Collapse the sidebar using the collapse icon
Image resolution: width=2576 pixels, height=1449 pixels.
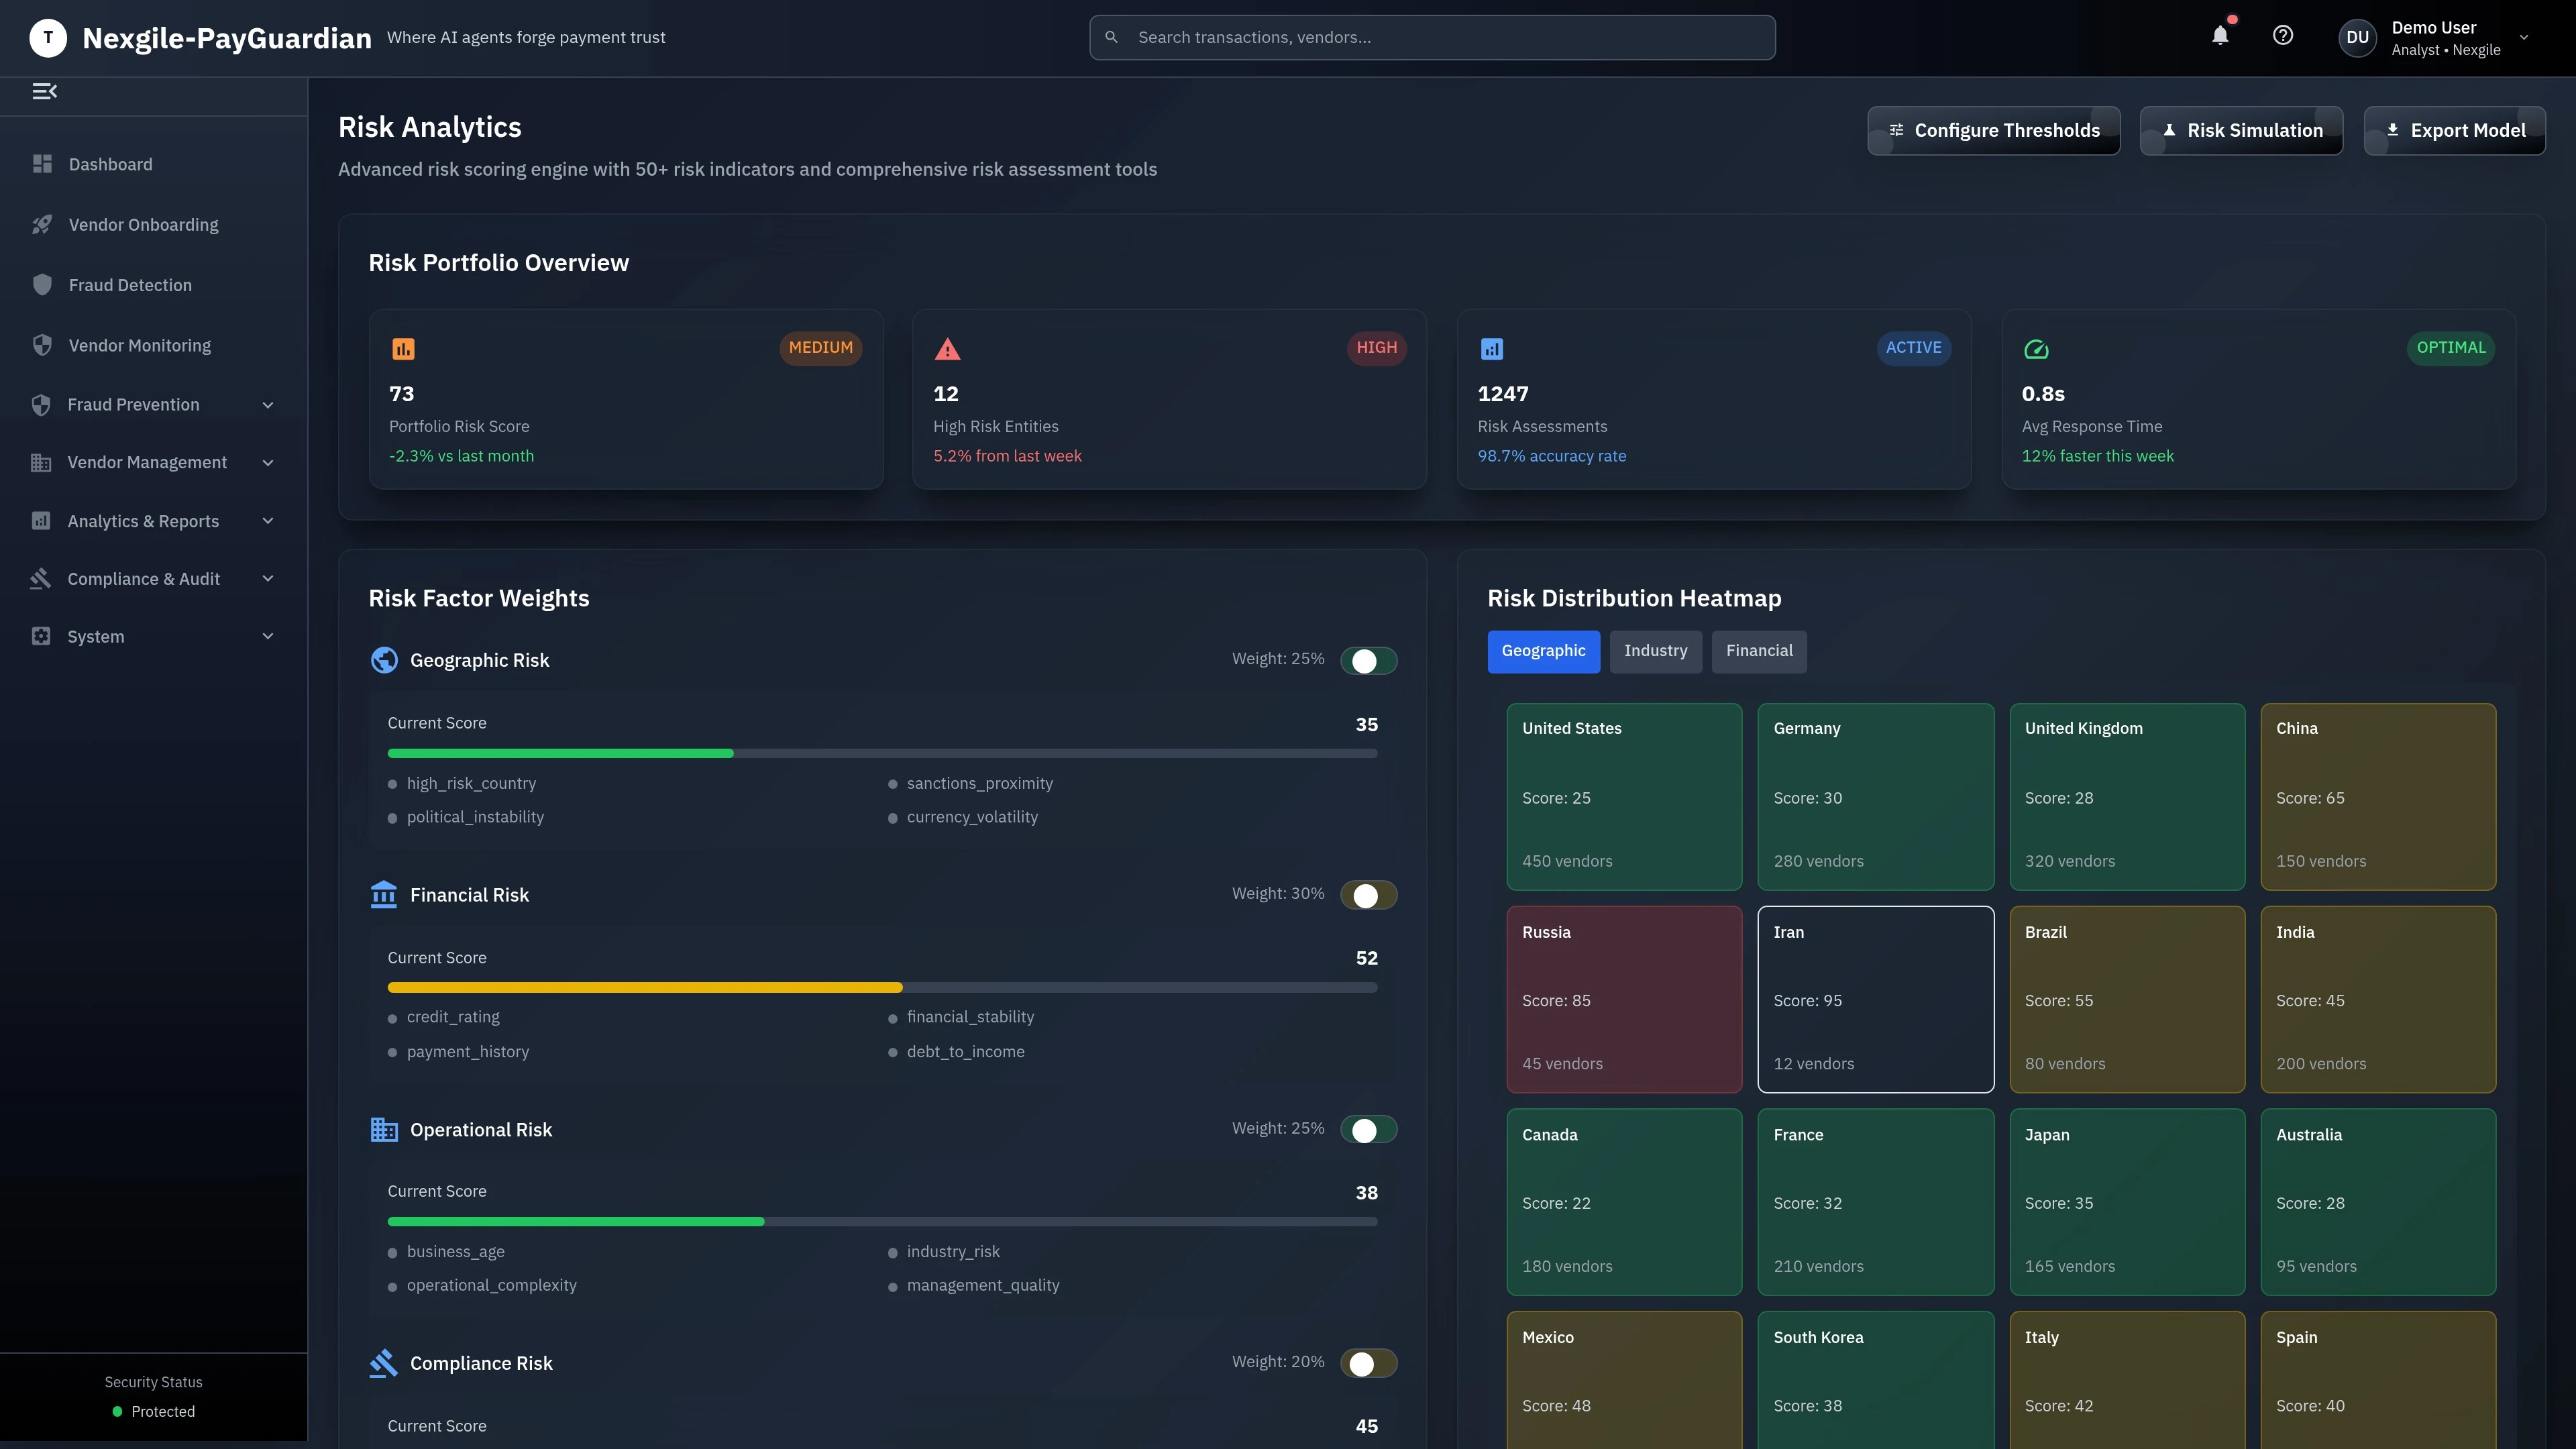coord(44,91)
